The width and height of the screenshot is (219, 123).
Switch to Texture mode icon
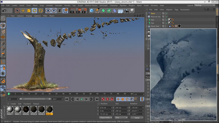(x=3, y=31)
